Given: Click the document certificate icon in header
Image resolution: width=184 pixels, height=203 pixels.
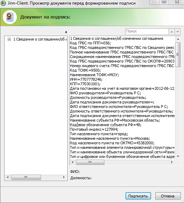Looking at the screenshot, I should pos(10,17).
